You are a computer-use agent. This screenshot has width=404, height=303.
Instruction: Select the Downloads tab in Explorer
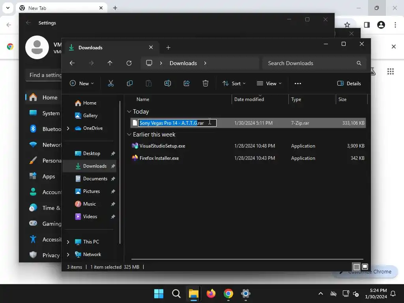tap(111, 47)
